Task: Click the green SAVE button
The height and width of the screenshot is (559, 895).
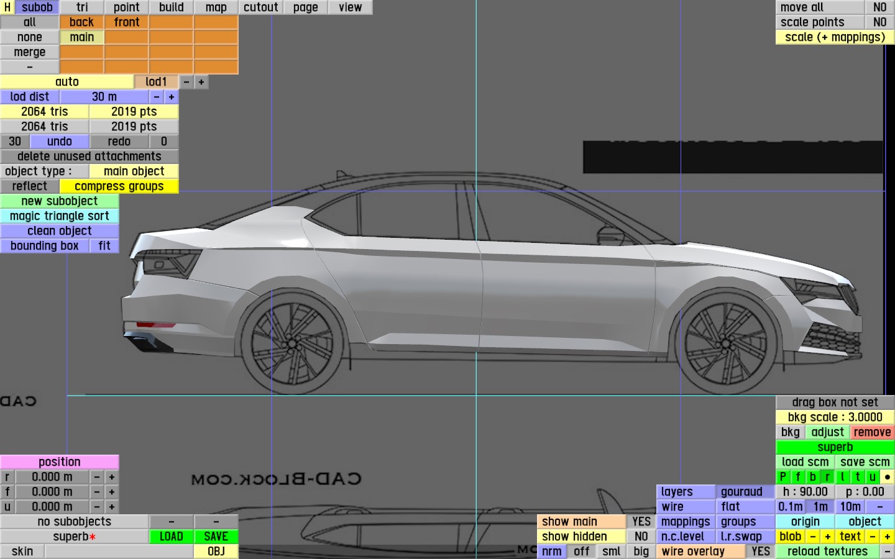Action: click(216, 537)
